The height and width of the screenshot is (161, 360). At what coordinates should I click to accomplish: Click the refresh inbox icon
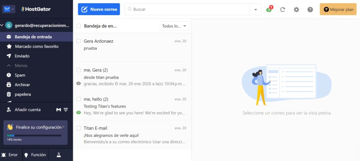point(283,9)
